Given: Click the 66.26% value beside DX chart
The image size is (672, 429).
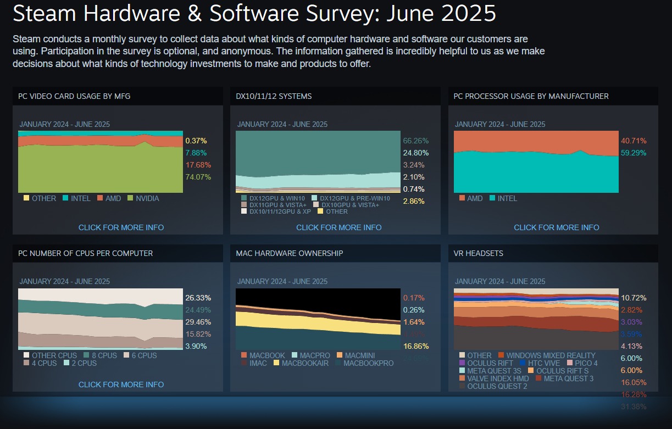Looking at the screenshot, I should (416, 141).
